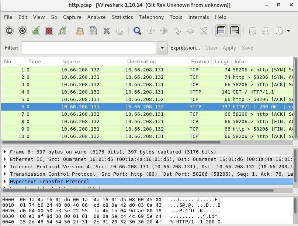Open toolbar overflow arrow
This screenshot has width=298, height=226.
288,31
